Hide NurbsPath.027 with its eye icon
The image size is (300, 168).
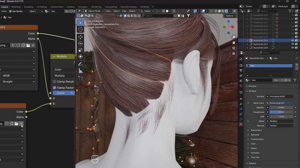(293, 44)
